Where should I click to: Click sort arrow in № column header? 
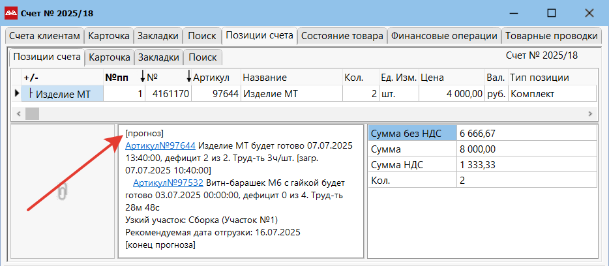(188, 78)
